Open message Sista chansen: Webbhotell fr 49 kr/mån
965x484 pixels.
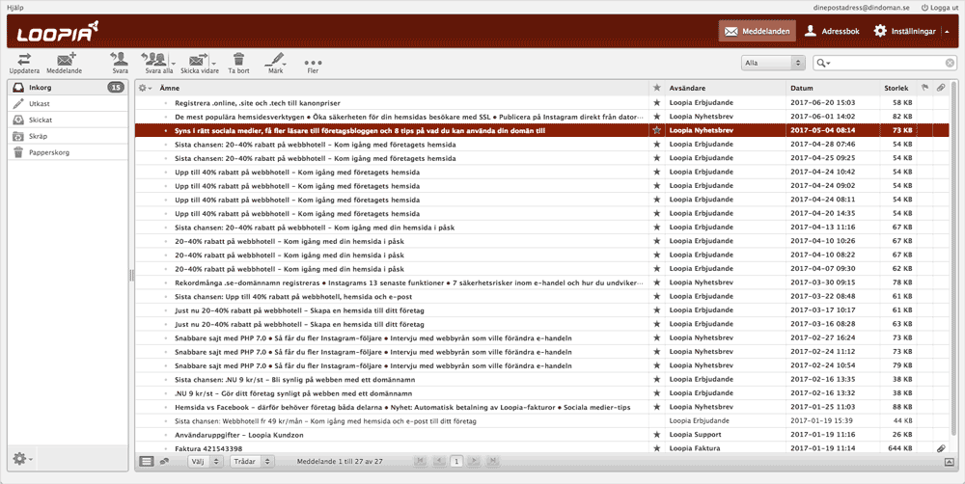[325, 421]
